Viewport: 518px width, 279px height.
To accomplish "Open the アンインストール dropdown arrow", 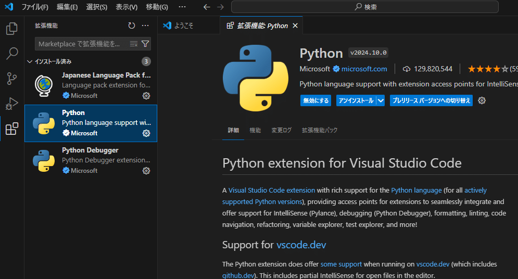I will click(x=381, y=100).
